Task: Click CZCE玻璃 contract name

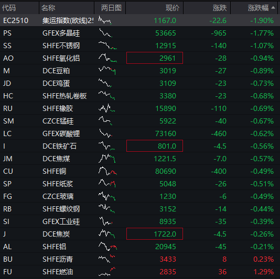Action: tap(58, 196)
